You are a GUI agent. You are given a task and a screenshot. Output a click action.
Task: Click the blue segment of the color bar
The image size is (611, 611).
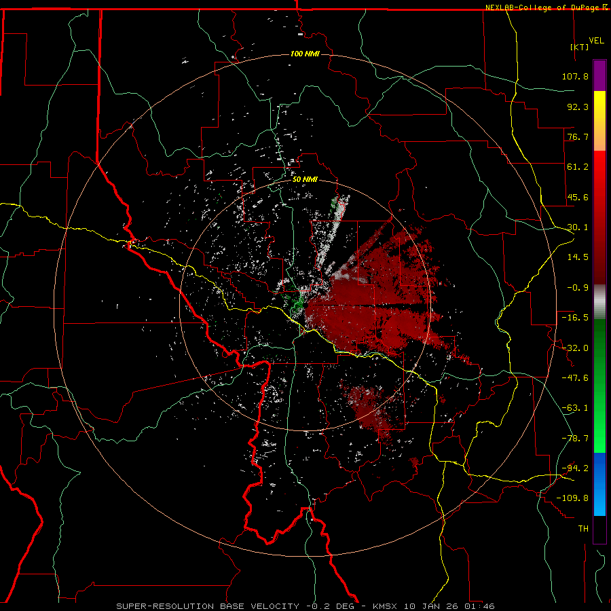tap(599, 484)
